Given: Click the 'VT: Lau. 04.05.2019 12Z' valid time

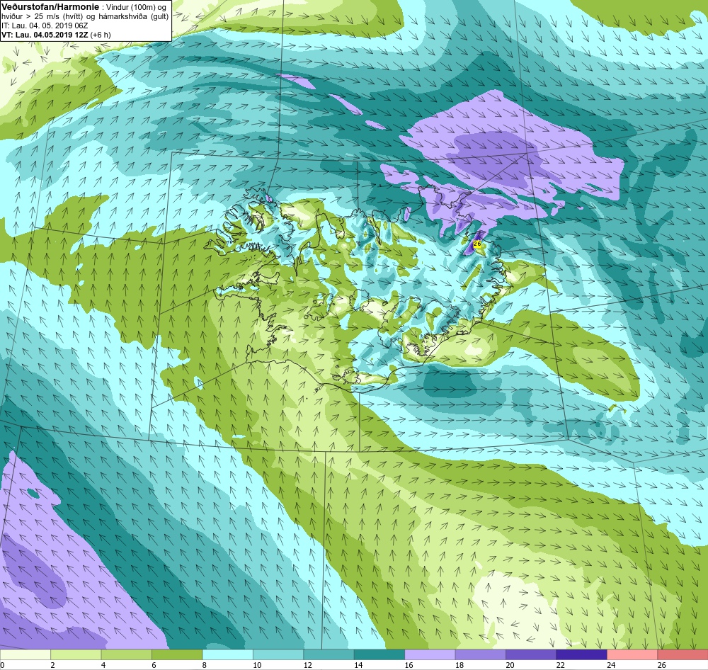Looking at the screenshot, I should pyautogui.click(x=45, y=35).
